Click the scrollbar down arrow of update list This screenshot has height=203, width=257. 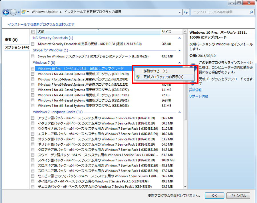point(185,187)
